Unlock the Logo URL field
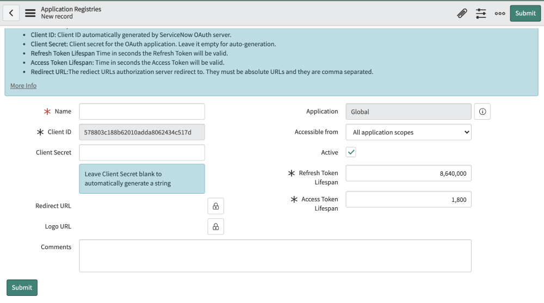Image resolution: width=544 pixels, height=303 pixels. [x=215, y=227]
